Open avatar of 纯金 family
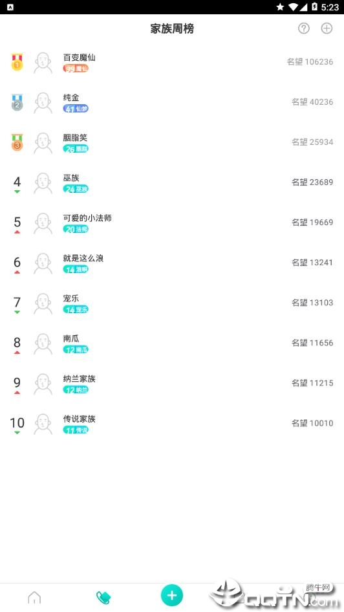344x612 pixels. [43, 103]
